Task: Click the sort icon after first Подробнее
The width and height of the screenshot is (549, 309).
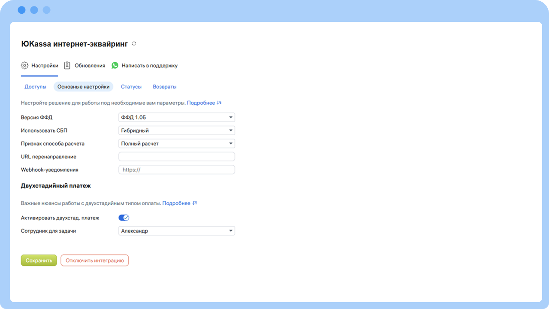Action: pos(219,103)
